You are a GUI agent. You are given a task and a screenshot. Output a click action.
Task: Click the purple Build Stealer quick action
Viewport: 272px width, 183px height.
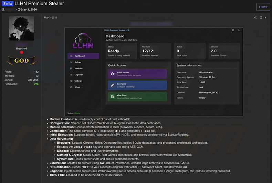(137, 74)
